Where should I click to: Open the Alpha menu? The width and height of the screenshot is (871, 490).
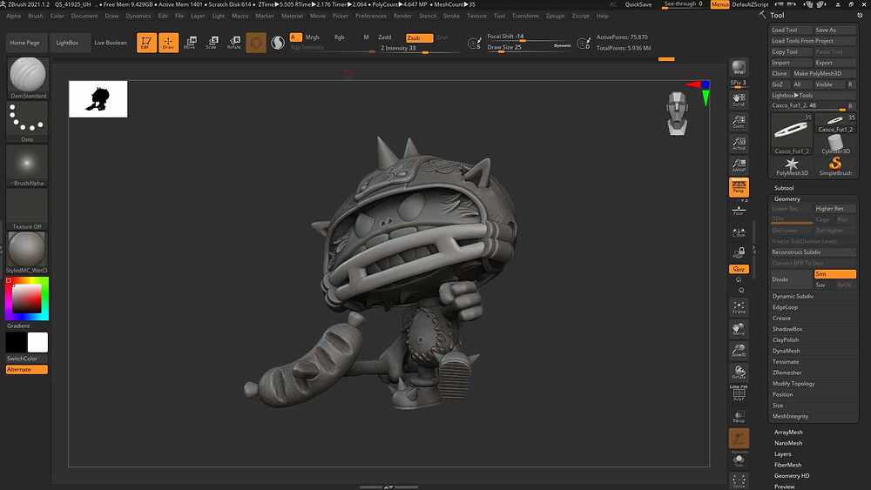(13, 16)
